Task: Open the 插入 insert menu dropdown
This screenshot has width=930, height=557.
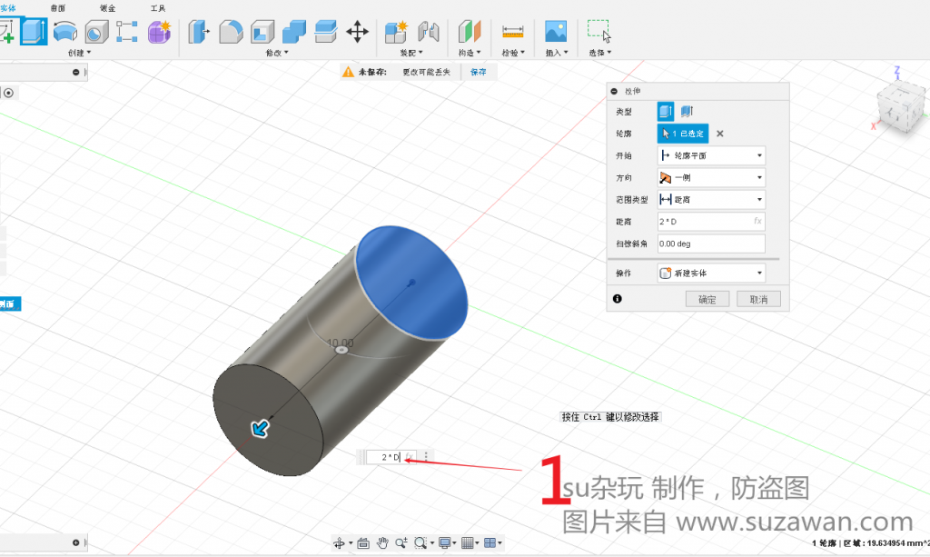Action: (x=557, y=53)
